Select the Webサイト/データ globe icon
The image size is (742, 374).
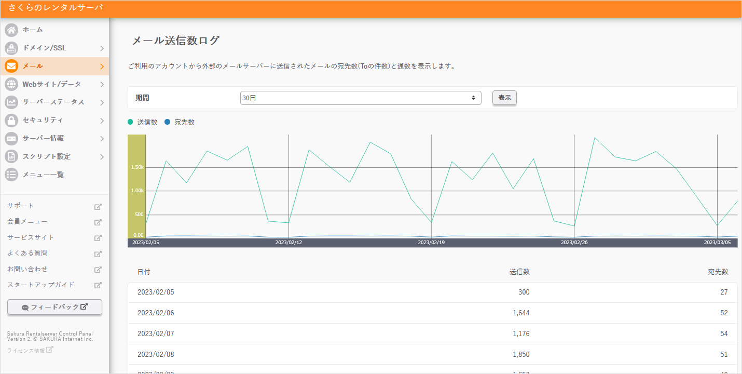pos(11,84)
